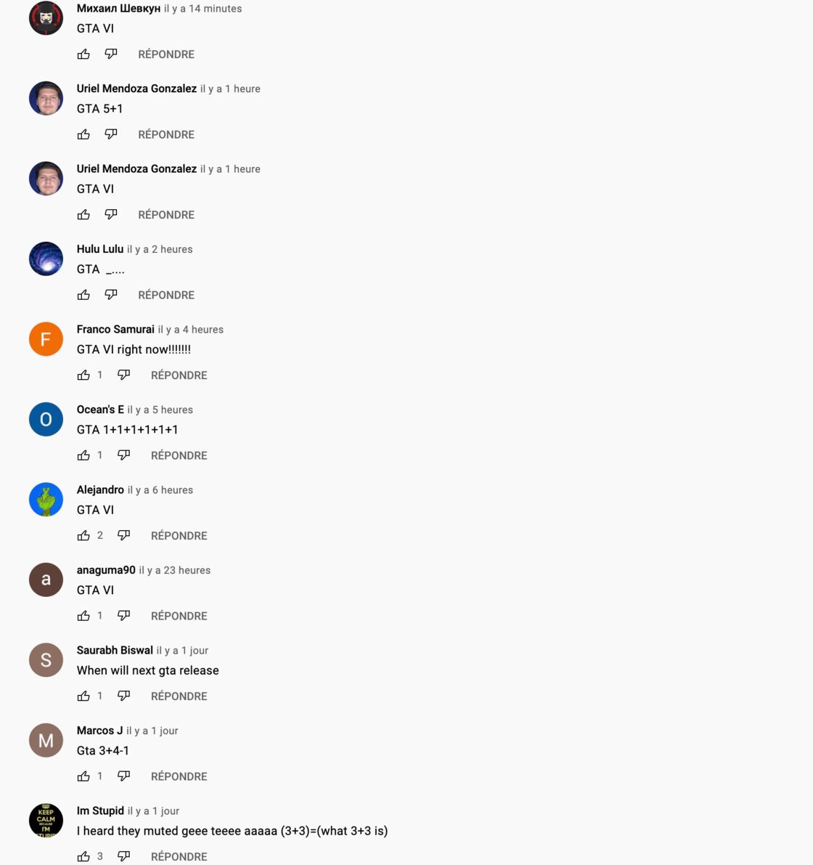Like the Im Stupid comment
Screen dimensions: 813x865
[83, 856]
